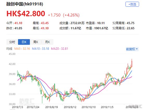Select the 日K daily candlestick tab
This screenshot has height=110, width=144.
click(x=24, y=42)
